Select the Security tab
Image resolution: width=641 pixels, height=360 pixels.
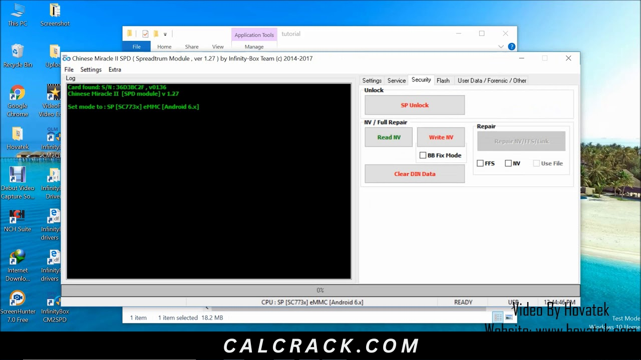(421, 80)
